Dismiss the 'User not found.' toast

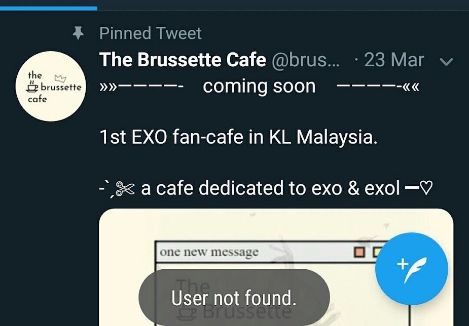pyautogui.click(x=234, y=298)
